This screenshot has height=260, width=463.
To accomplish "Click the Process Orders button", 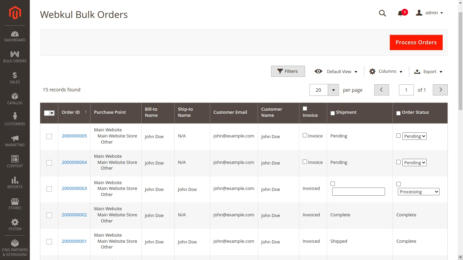I will [416, 42].
